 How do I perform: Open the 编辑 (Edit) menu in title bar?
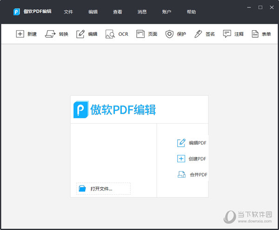(x=93, y=12)
